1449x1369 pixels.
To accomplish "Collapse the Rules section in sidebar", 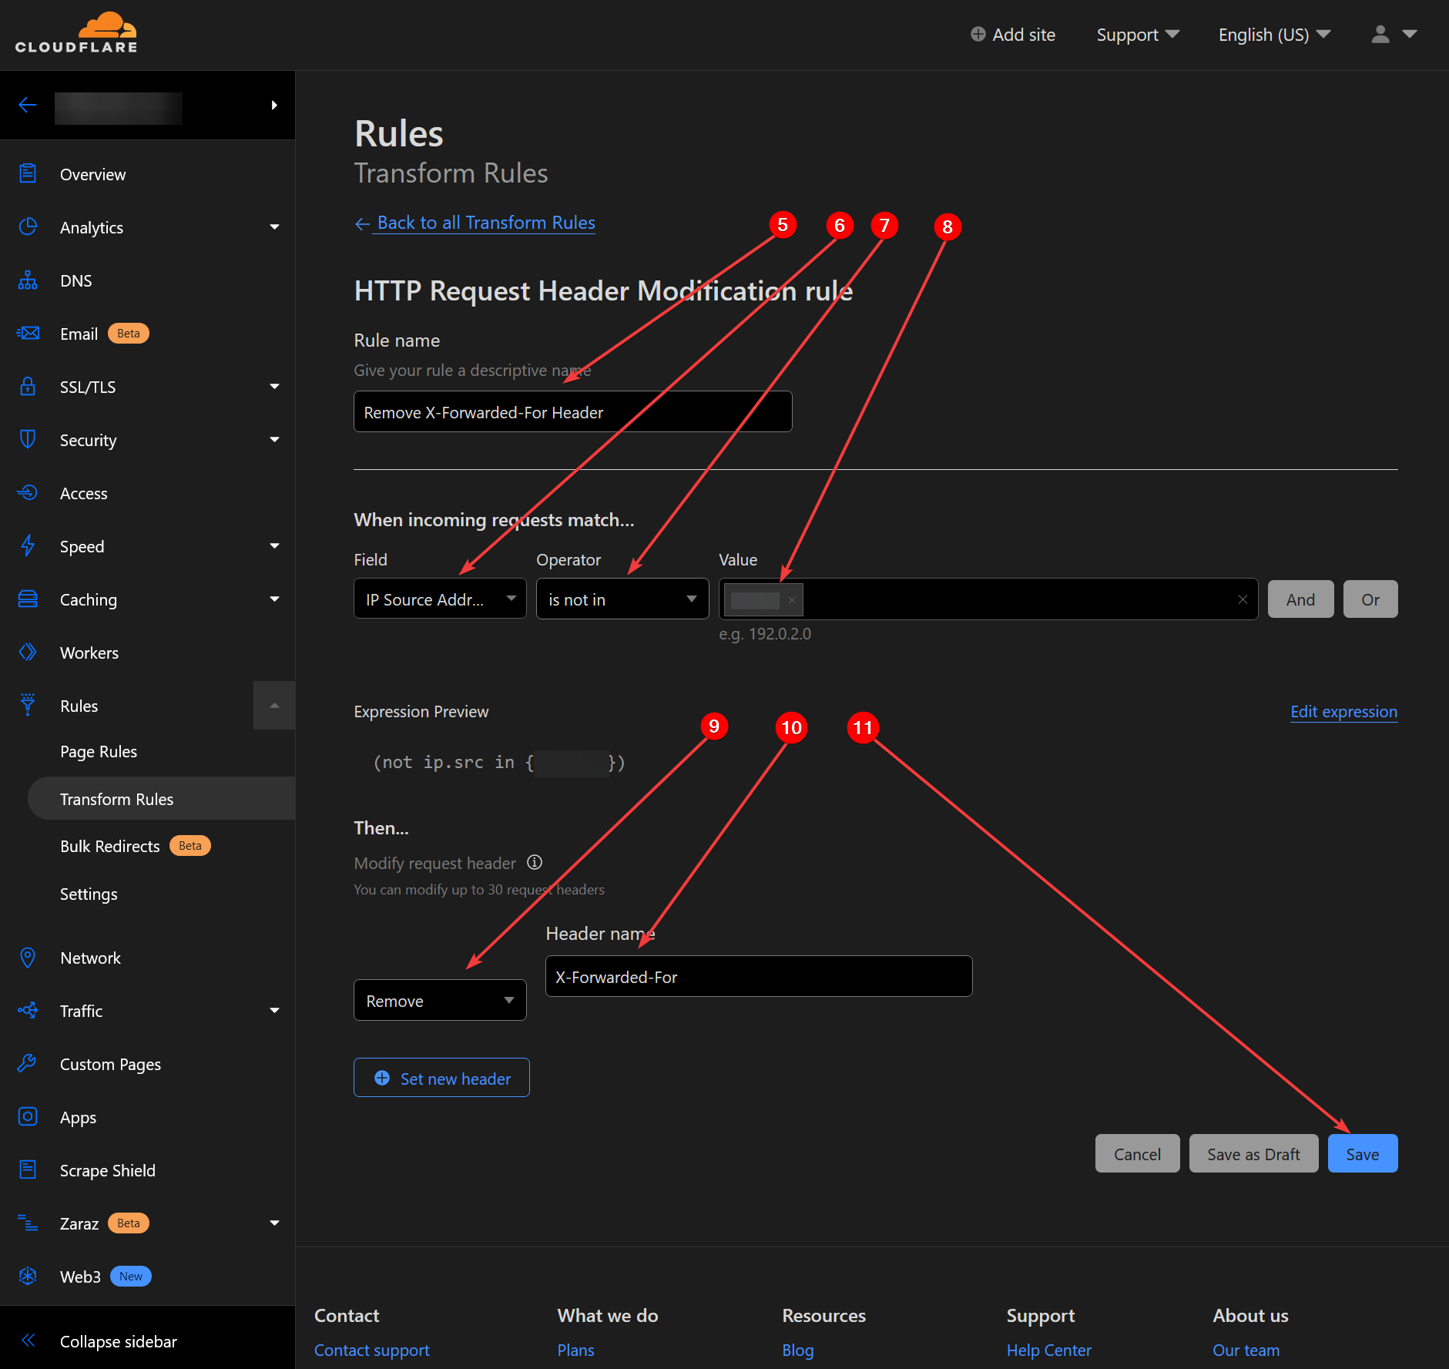I will (x=274, y=706).
